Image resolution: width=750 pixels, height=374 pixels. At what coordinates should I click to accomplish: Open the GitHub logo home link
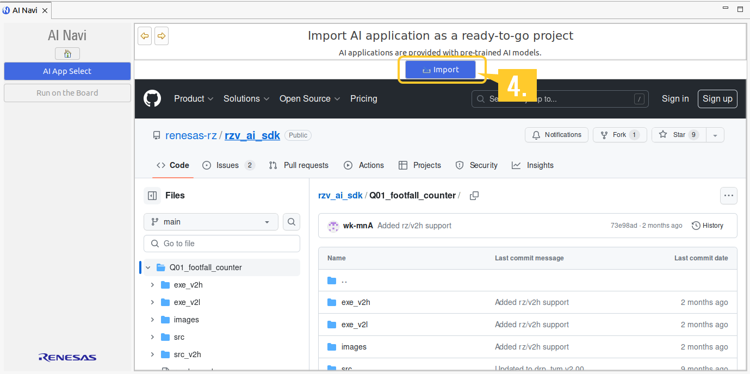pos(152,99)
